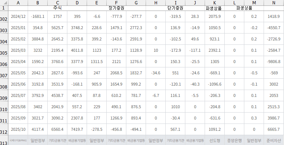Select the cell with value 567.1
The image size is (284, 145).
(175, 129)
